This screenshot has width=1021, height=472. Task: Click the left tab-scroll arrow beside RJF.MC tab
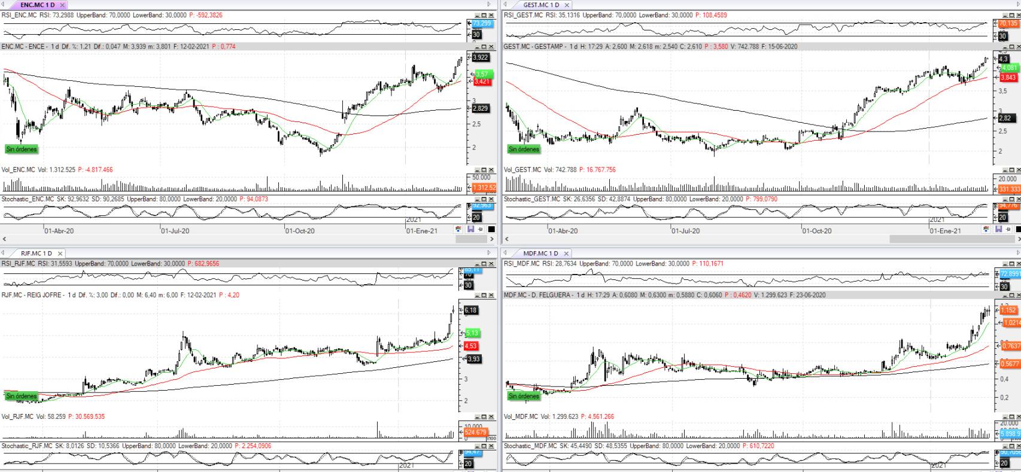[4, 253]
